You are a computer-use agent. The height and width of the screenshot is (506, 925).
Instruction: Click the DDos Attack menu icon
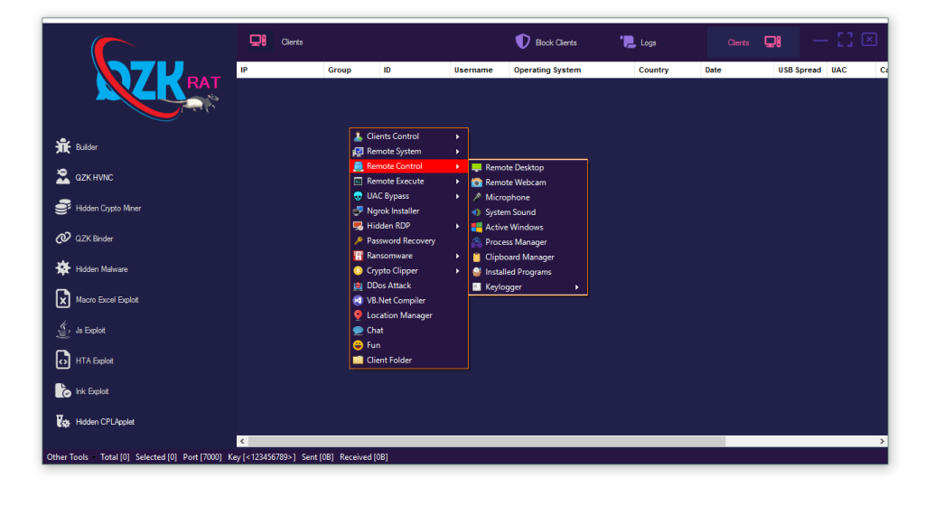tap(358, 286)
